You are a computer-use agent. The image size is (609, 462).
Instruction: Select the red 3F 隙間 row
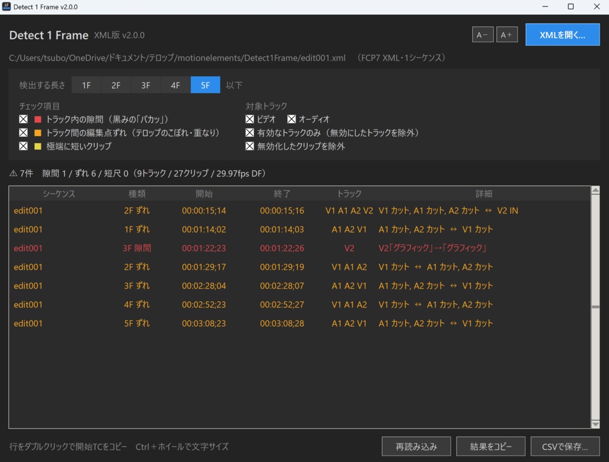[300, 248]
